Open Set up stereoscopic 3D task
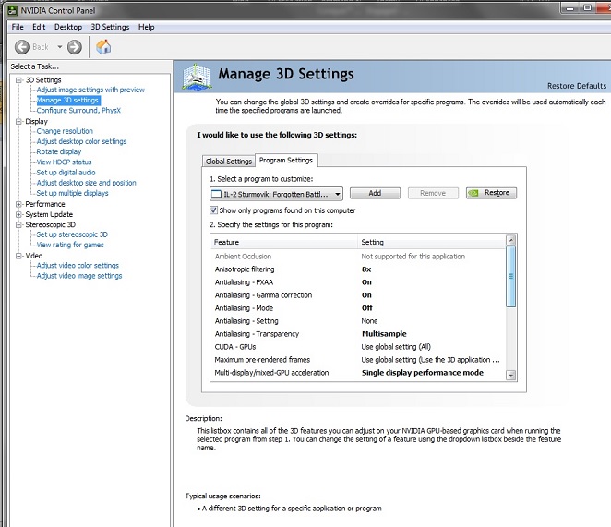 [x=72, y=234]
